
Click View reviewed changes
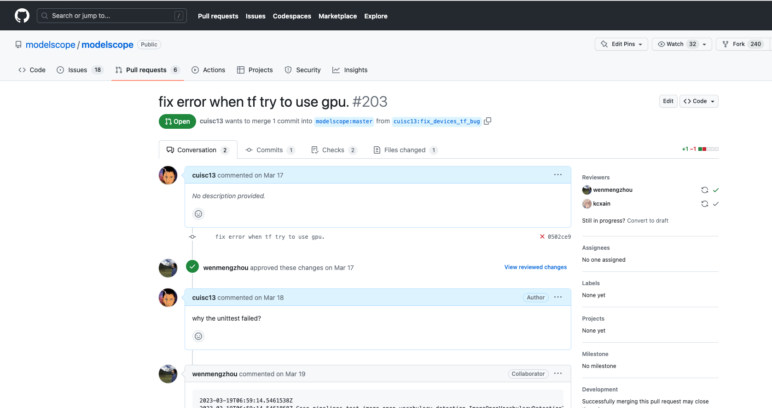click(535, 267)
